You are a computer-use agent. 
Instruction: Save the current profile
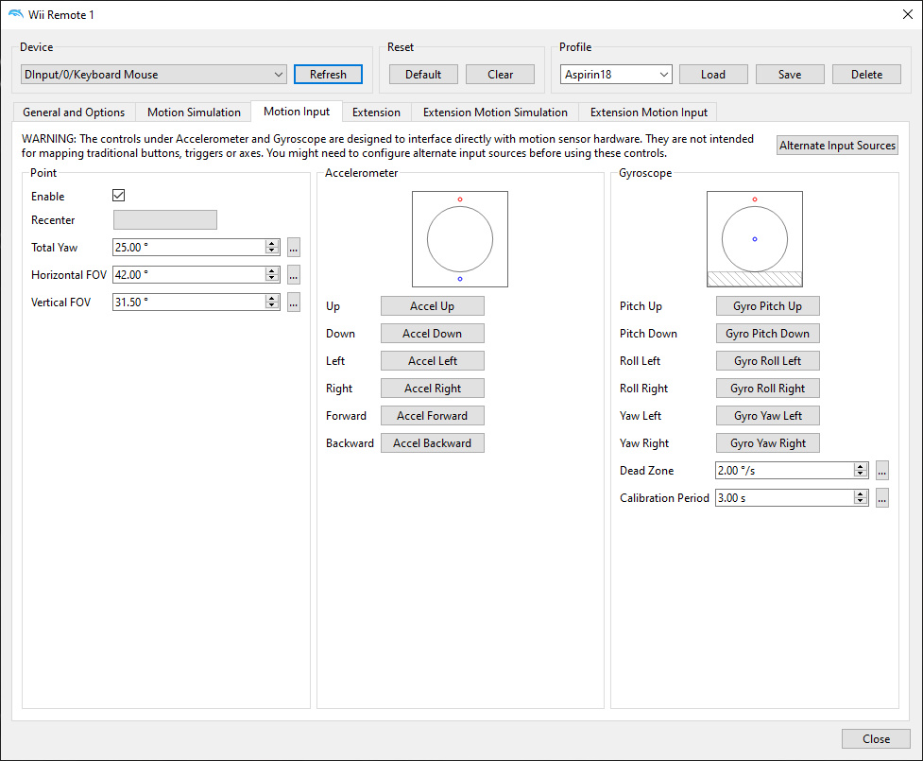point(790,75)
